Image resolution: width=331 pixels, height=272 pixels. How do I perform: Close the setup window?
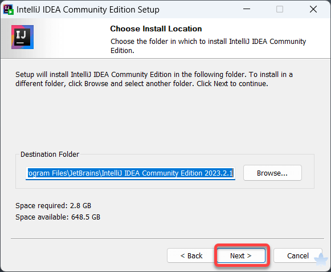coord(313,9)
